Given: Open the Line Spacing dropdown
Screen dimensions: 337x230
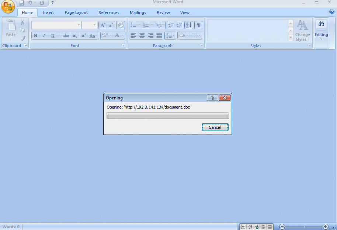Looking at the screenshot, I should pyautogui.click(x=170, y=36).
